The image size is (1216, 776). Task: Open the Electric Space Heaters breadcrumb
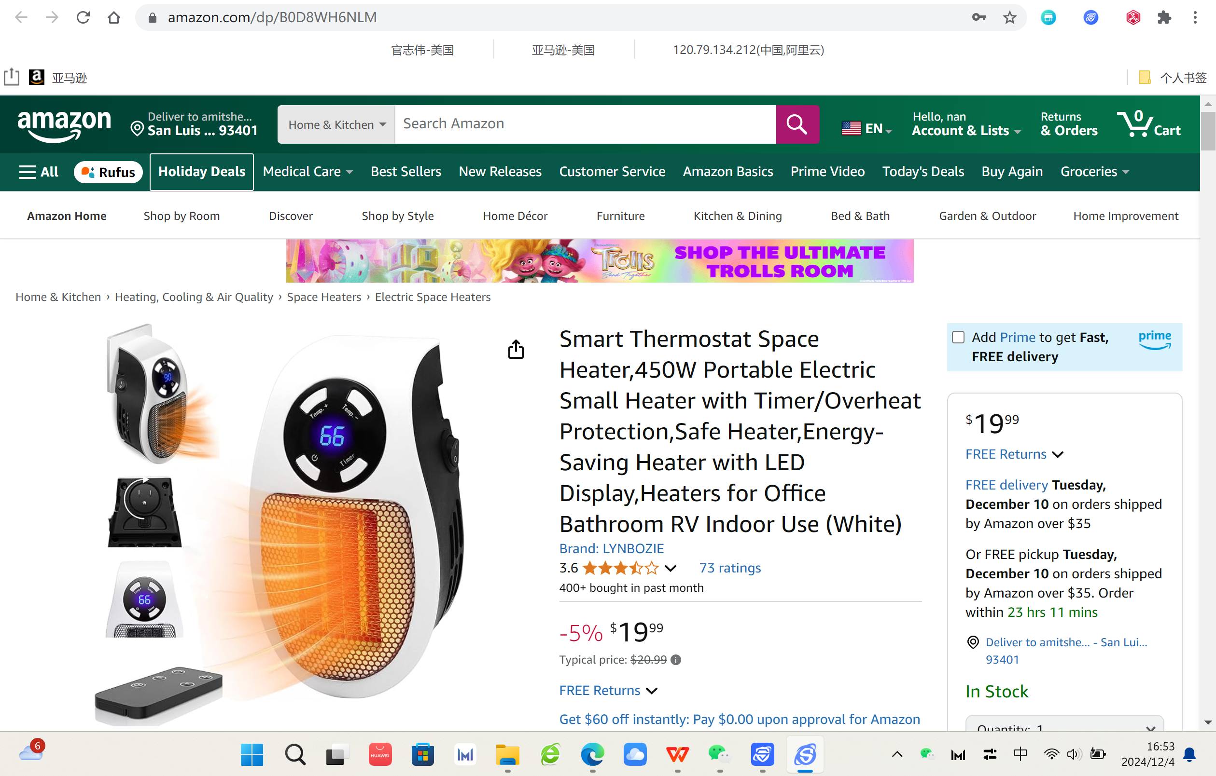[x=432, y=297]
